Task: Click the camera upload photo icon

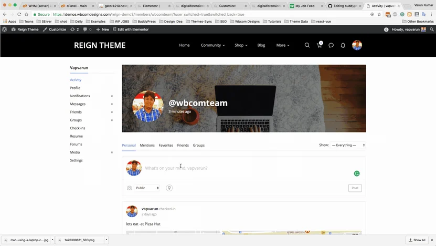Action: (x=129, y=188)
